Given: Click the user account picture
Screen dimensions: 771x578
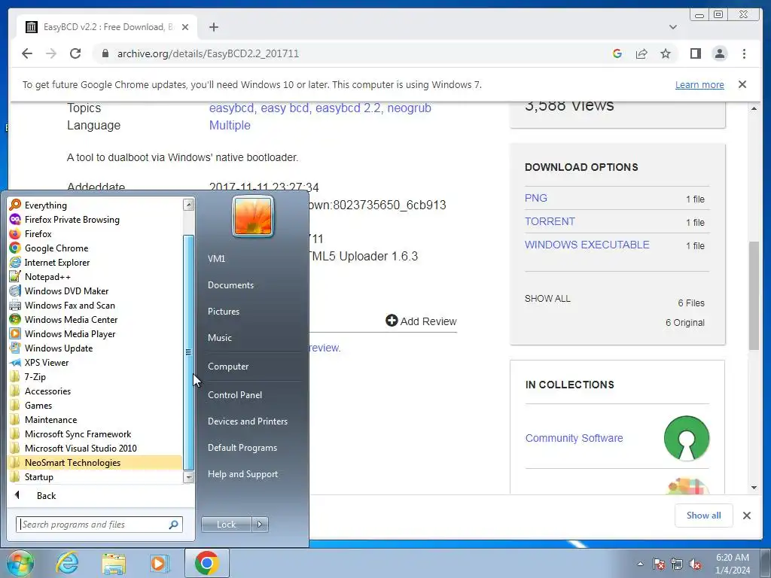Looking at the screenshot, I should coord(253,216).
